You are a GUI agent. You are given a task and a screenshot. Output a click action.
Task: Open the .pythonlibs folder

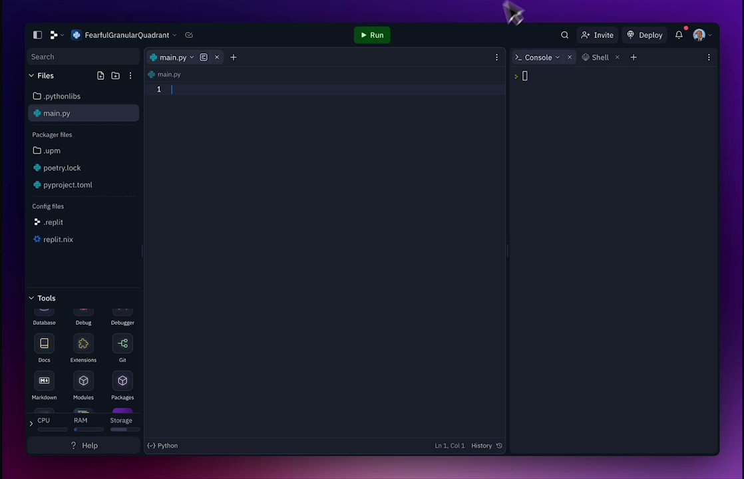point(83,96)
